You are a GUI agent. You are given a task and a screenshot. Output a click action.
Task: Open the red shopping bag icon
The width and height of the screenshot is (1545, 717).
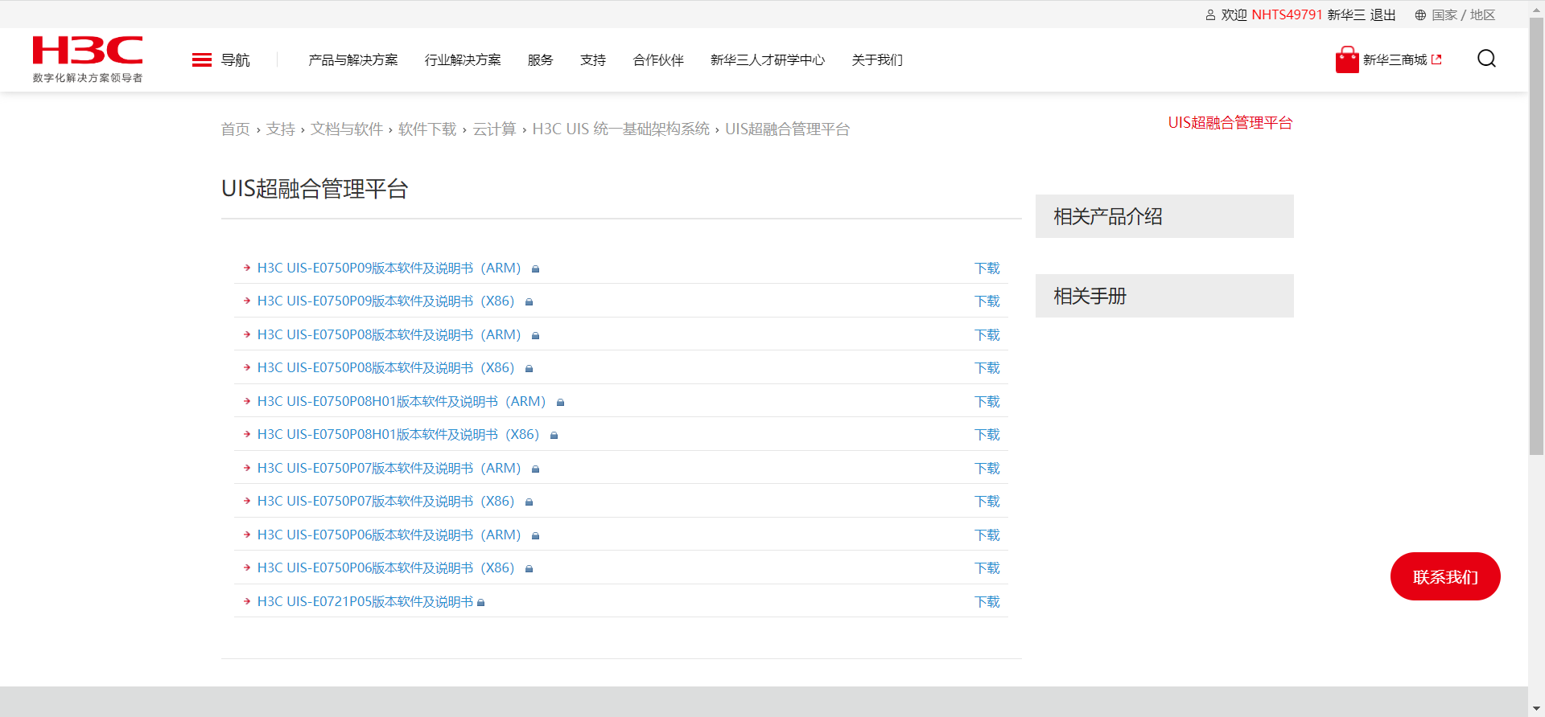coord(1347,59)
